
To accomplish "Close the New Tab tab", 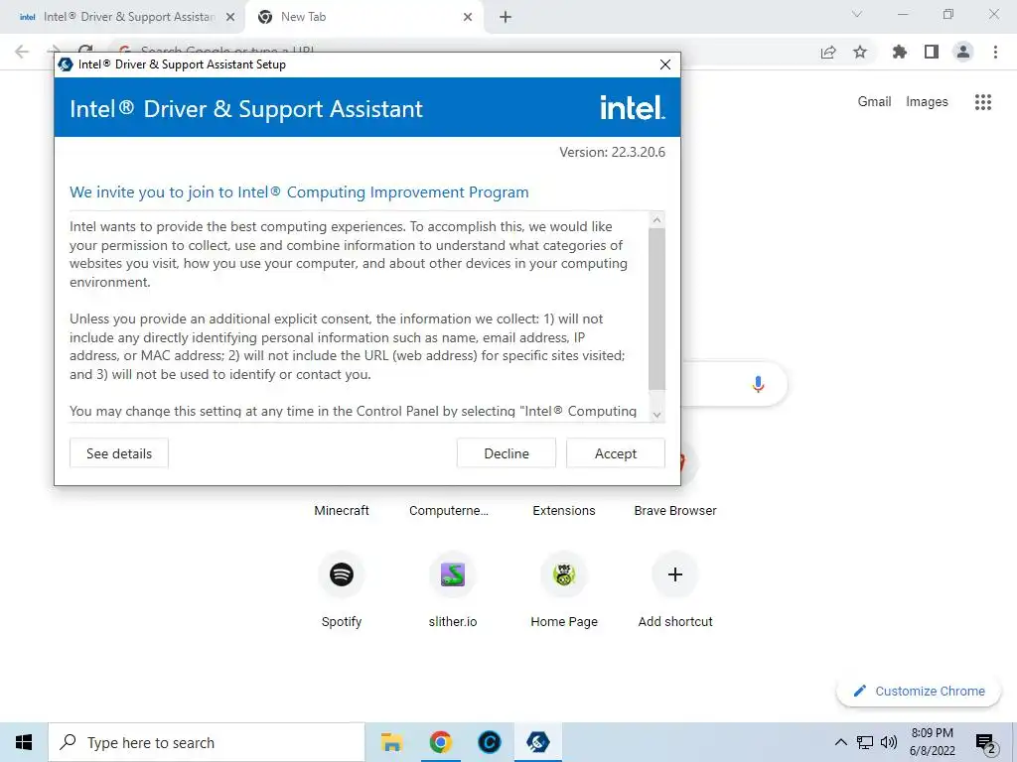I will pos(468,18).
